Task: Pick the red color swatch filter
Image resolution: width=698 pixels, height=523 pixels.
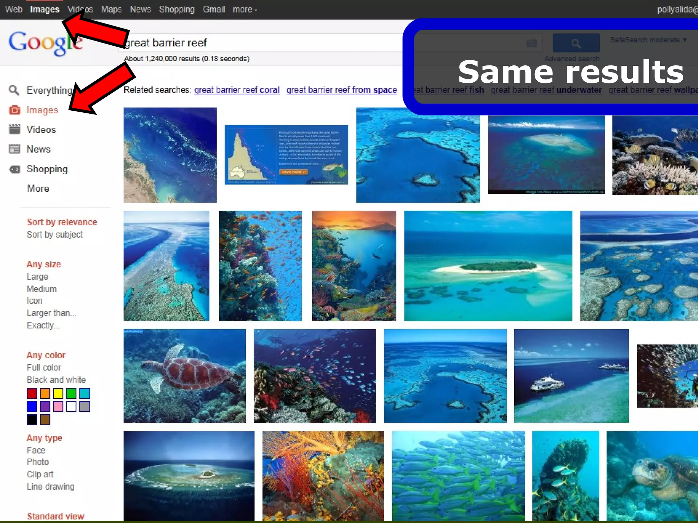Action: pos(32,393)
